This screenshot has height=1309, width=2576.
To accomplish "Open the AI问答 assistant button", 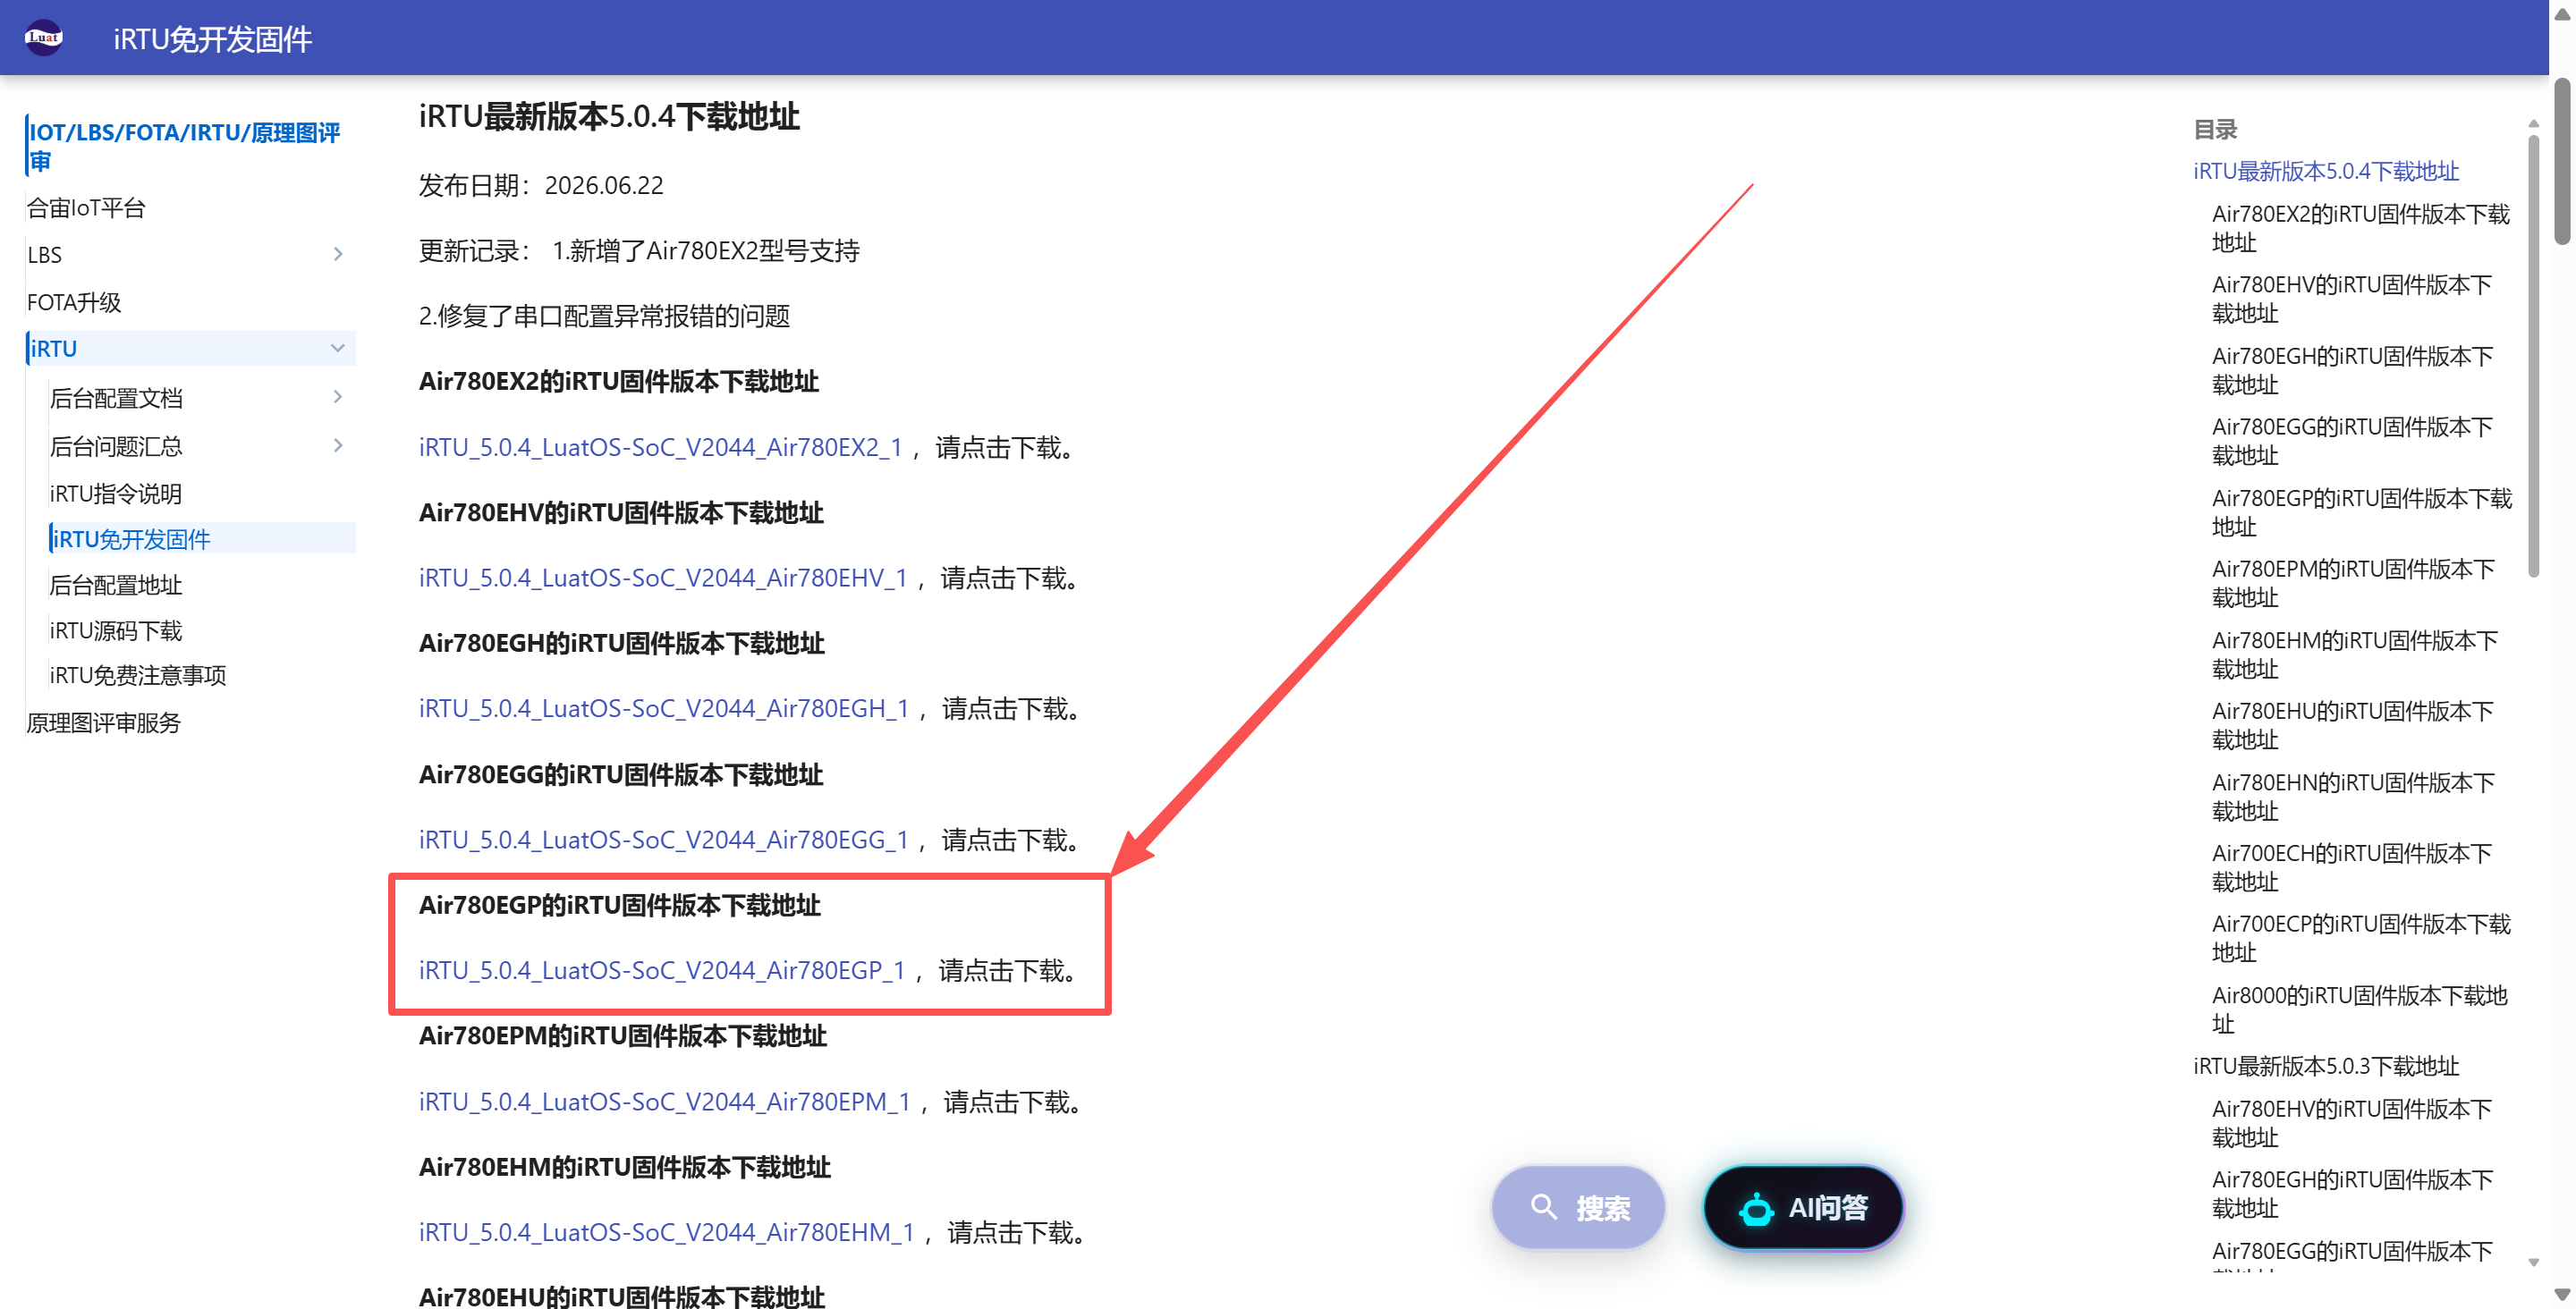I will point(1803,1207).
